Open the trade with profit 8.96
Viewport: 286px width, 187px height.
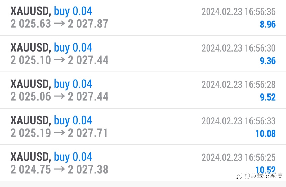[x=143, y=18]
